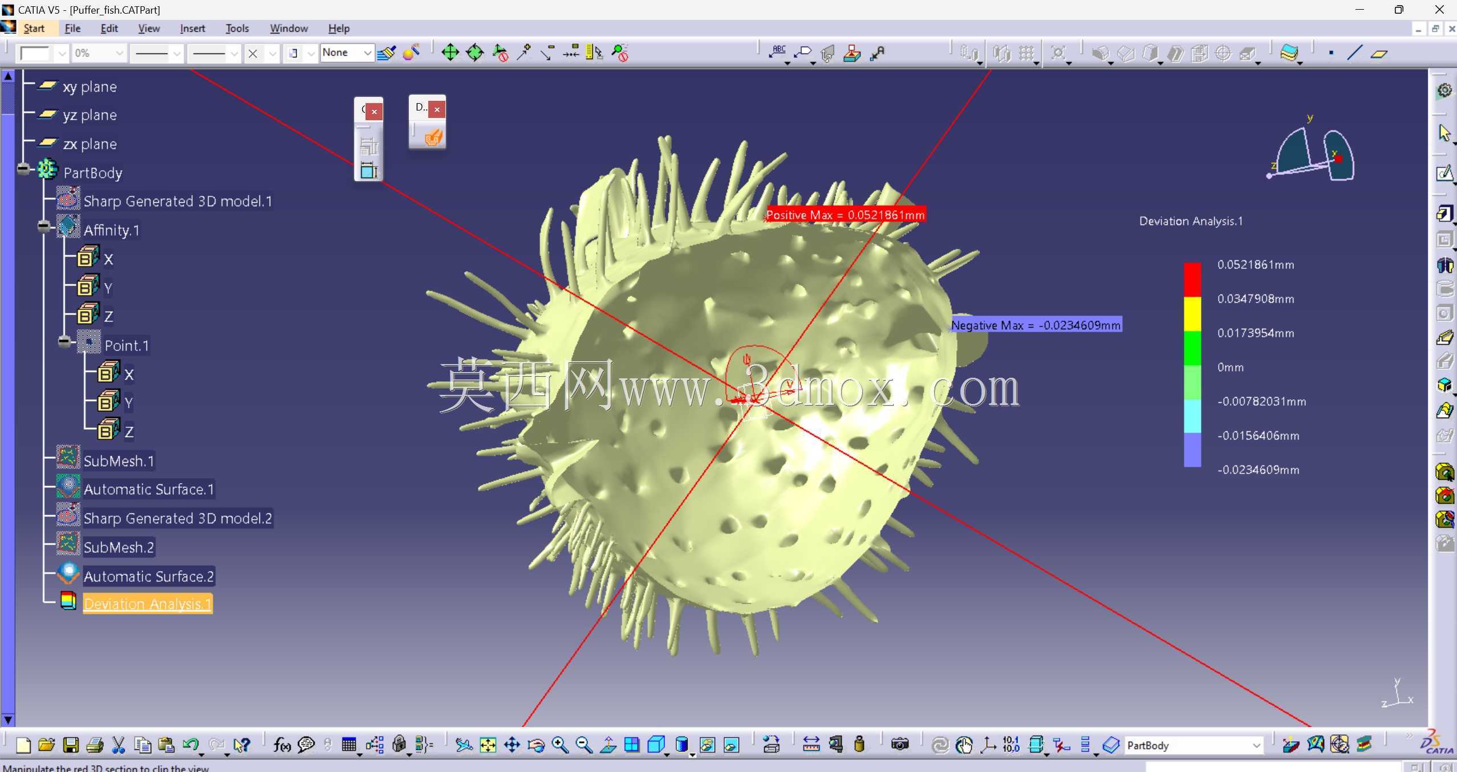Click the Design Table grid icon
1457x772 pixels.
tap(349, 745)
